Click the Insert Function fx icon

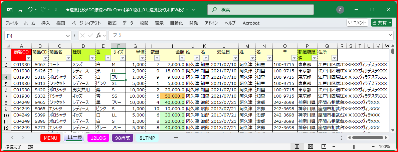99,35
